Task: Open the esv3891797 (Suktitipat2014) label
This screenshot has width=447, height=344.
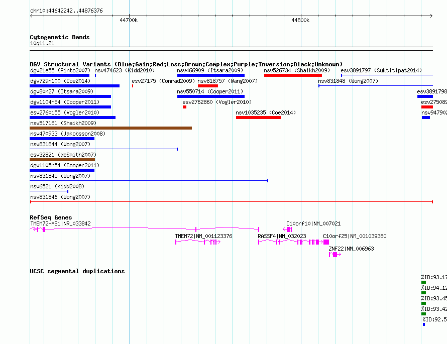Action: (381, 70)
